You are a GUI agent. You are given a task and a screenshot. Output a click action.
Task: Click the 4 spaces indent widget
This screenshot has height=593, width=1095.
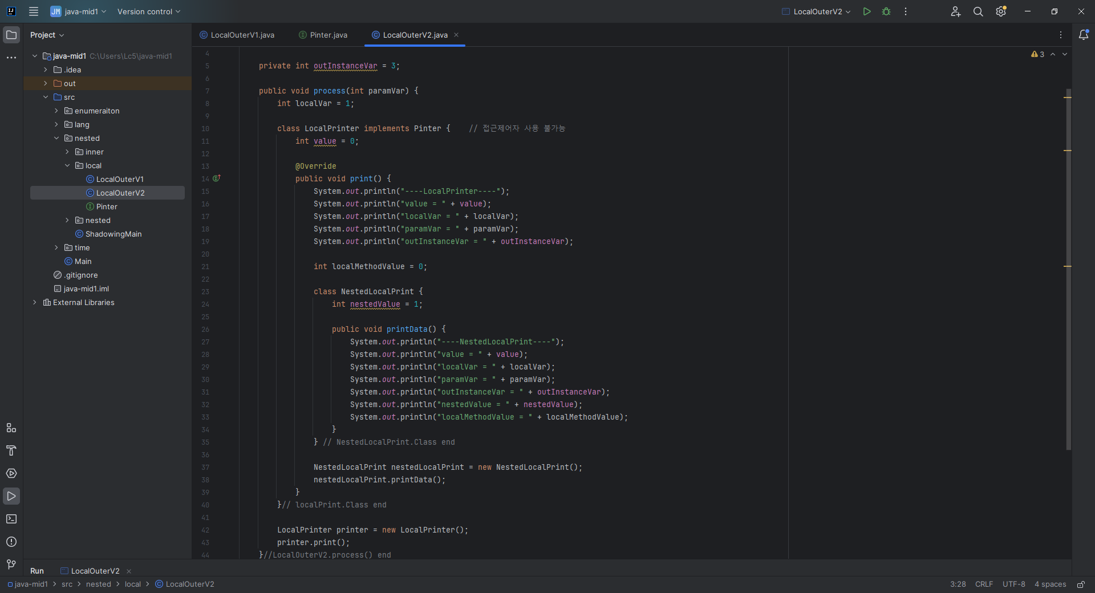point(1050,584)
